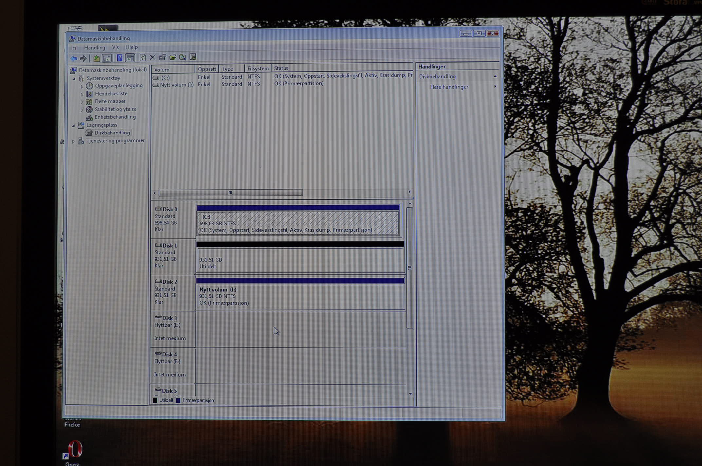The width and height of the screenshot is (702, 466).
Task: Click the disk pane vertical scrollbar thumb
Action: tap(410, 268)
